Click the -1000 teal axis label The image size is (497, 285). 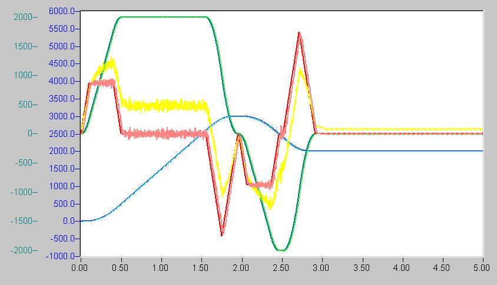coord(22,192)
